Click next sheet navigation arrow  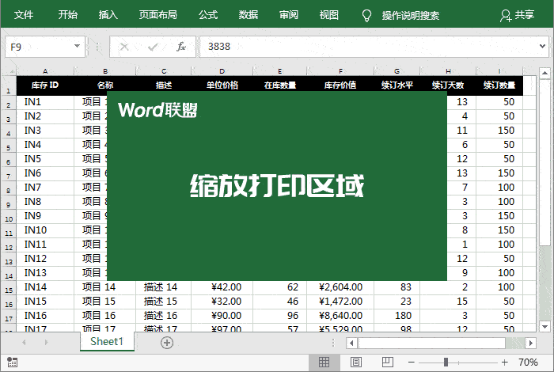coord(46,342)
